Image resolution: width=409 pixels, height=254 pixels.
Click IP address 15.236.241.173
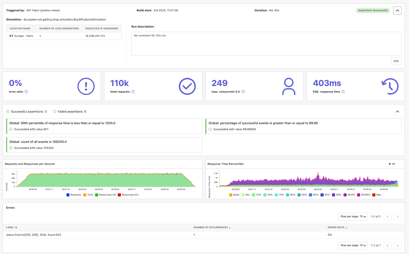pos(95,36)
